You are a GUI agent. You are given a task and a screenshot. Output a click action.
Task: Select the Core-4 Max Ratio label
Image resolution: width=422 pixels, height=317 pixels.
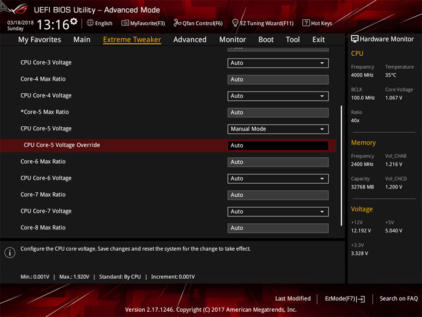[43, 79]
